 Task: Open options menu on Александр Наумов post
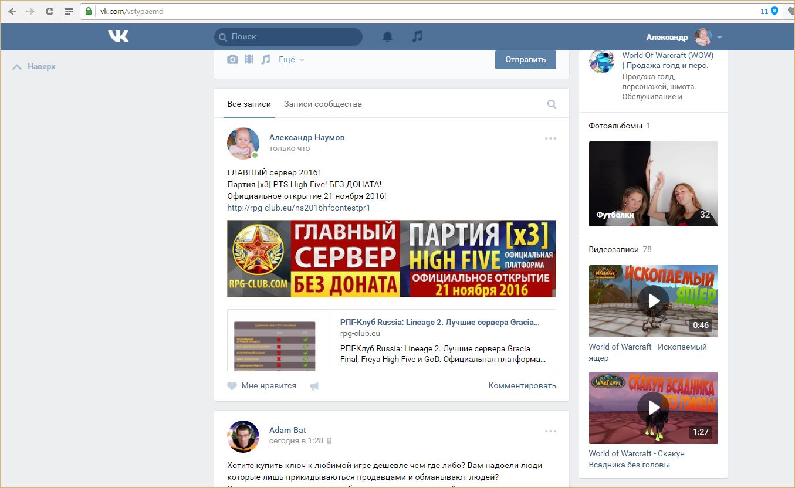point(550,138)
